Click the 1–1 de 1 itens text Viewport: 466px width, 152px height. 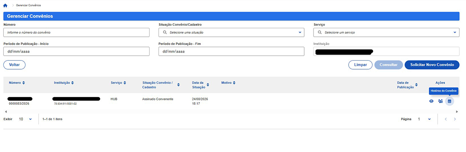click(x=52, y=119)
